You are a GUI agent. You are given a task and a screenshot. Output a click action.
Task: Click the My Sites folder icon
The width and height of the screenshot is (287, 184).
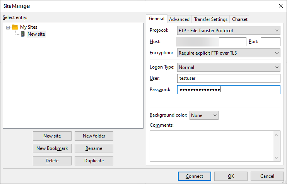(x=15, y=27)
